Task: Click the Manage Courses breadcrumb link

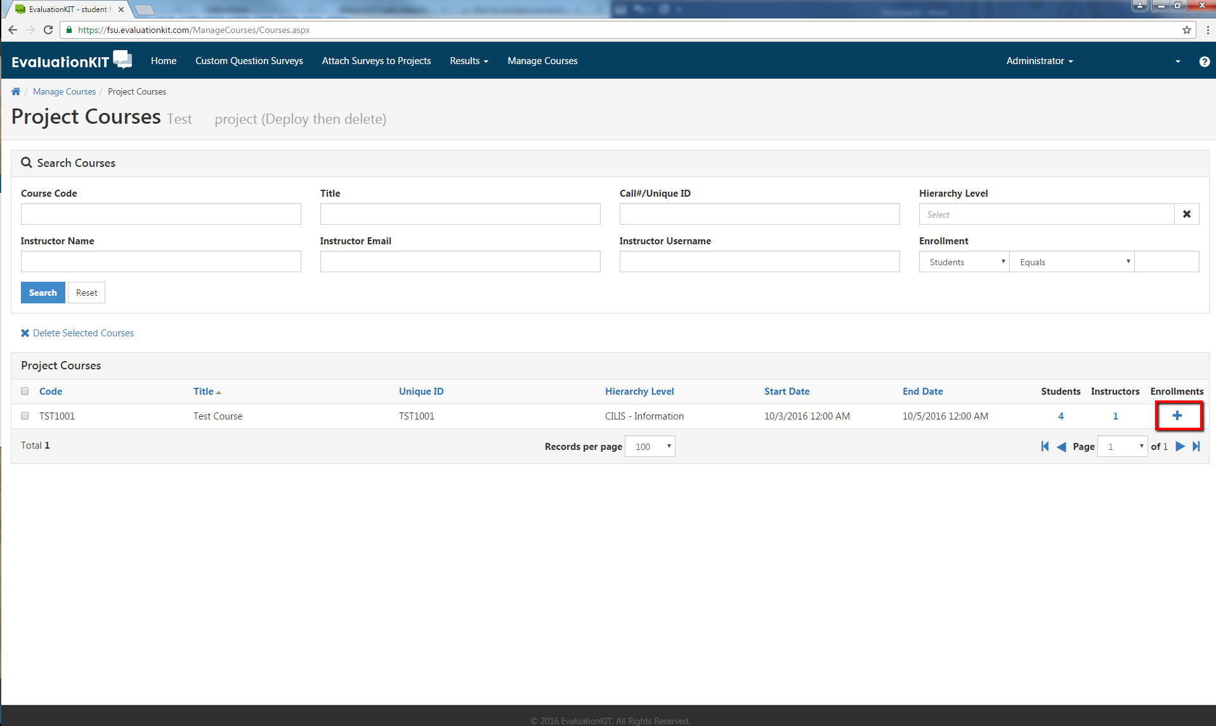Action: 64,91
